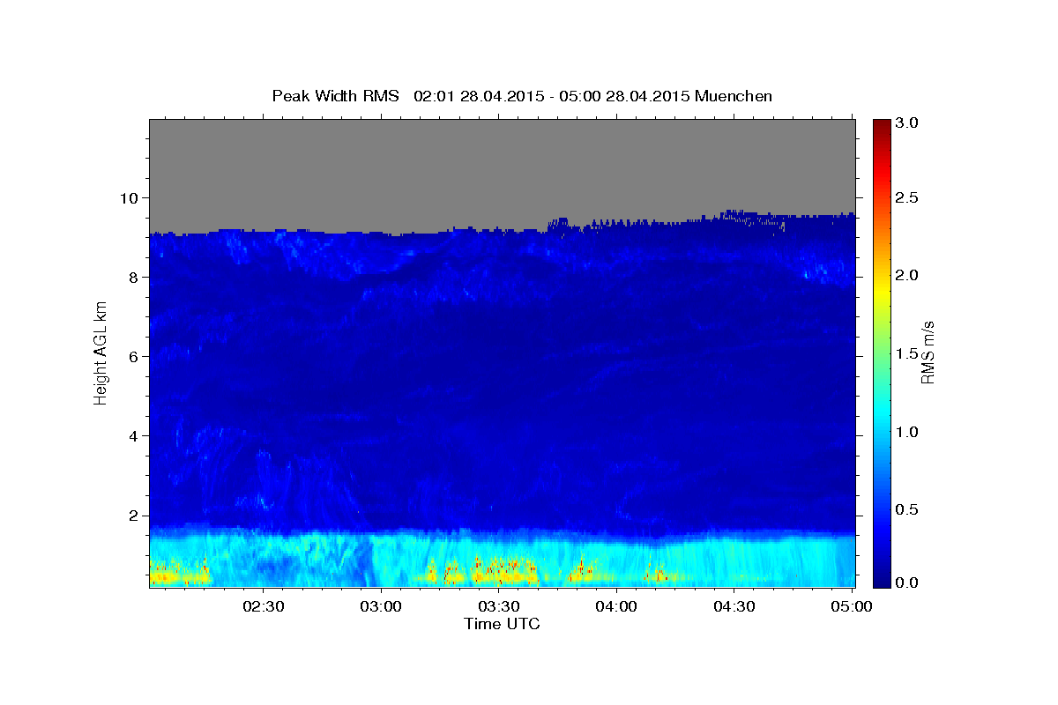Click the gray no-data region above 10 km
This screenshot has width=1058, height=705.
(x=502, y=163)
